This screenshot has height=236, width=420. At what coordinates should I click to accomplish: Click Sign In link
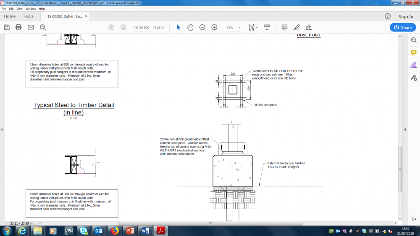(x=406, y=17)
